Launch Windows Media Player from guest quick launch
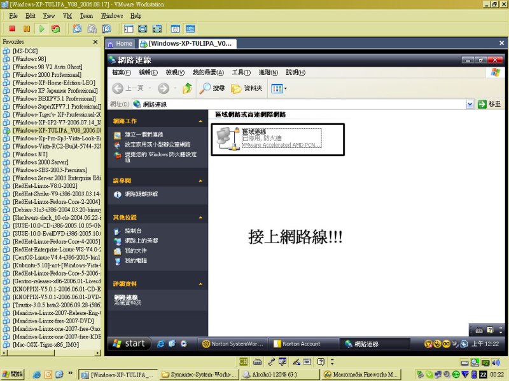This screenshot has height=381, width=509. pyautogui.click(x=184, y=344)
